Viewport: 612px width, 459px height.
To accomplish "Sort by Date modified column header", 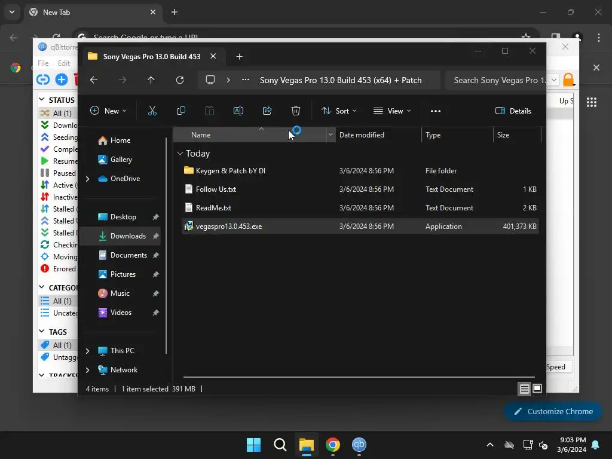I will pos(378,134).
